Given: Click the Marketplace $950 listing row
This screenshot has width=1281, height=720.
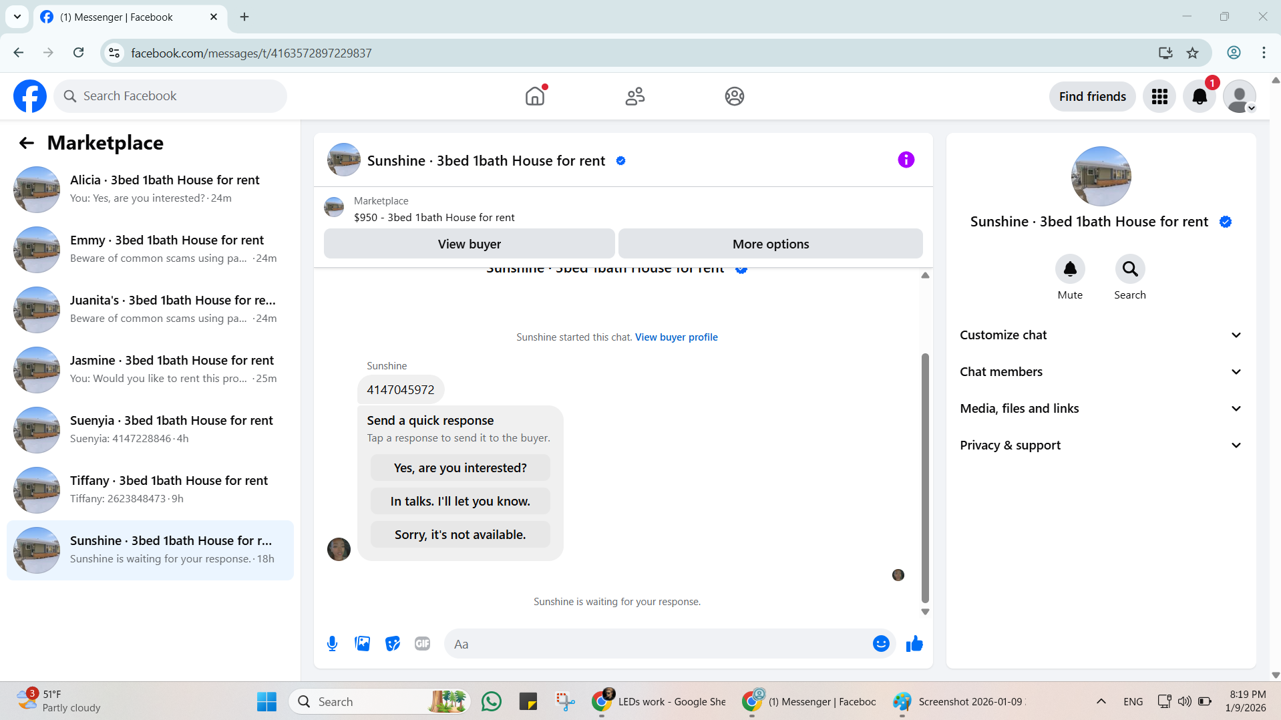Looking at the screenshot, I should point(623,209).
